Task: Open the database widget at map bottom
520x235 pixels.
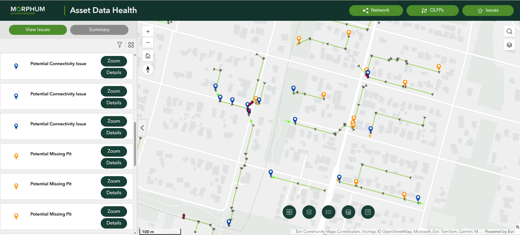Action: tap(348, 212)
